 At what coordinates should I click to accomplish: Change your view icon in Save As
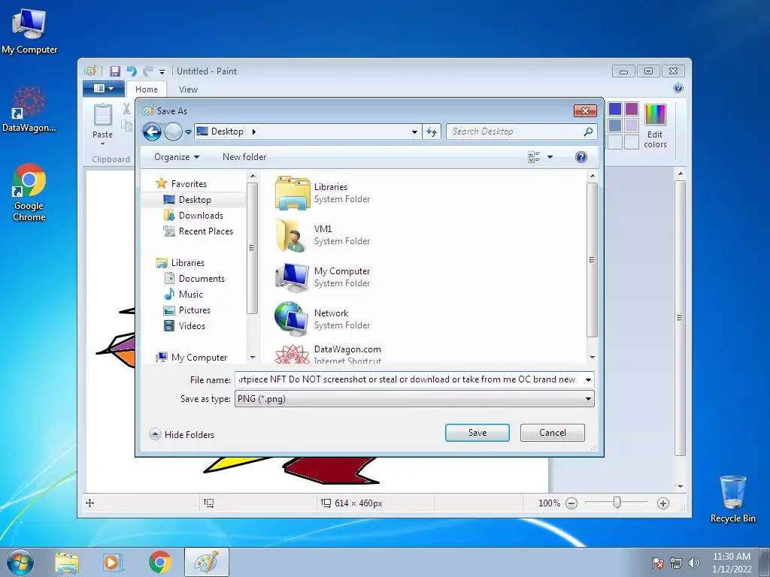[x=534, y=157]
